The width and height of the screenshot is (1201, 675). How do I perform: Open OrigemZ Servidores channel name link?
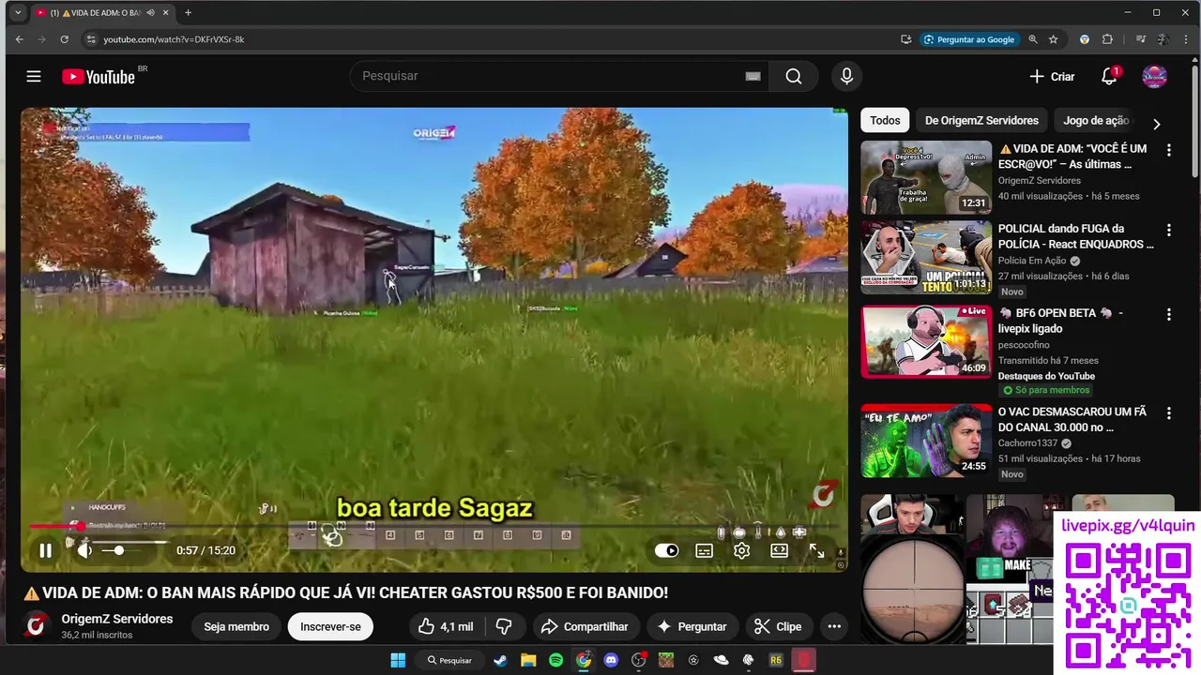[x=117, y=619]
